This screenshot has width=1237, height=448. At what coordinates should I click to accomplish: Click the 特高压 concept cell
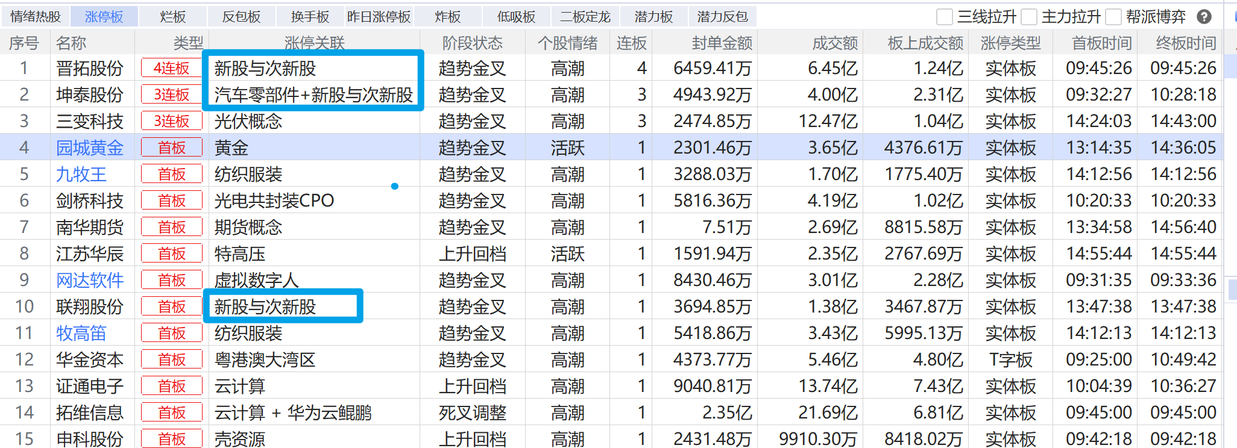[240, 254]
